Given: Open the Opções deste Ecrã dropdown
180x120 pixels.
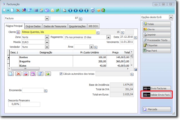Looking at the screenshot, I should pyautogui.click(x=171, y=17).
